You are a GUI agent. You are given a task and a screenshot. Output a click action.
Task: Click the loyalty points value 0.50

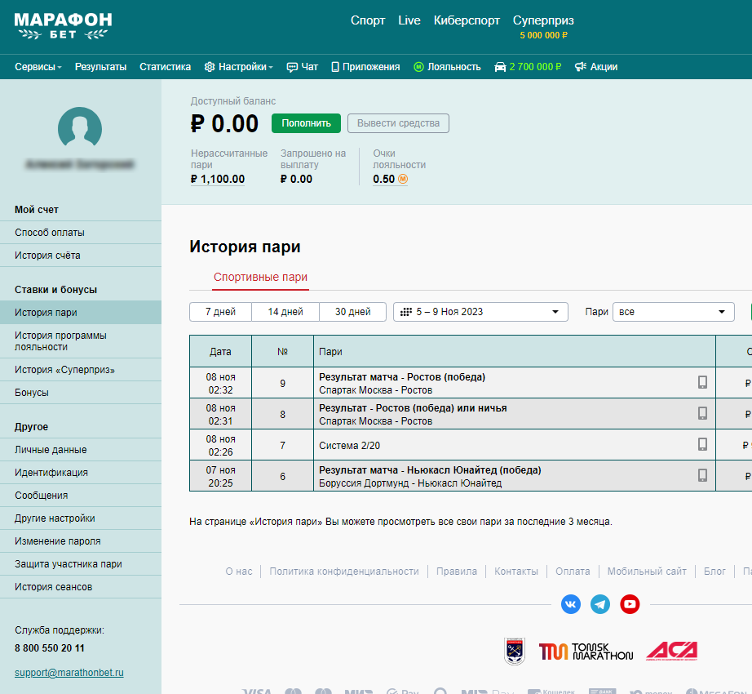(383, 179)
